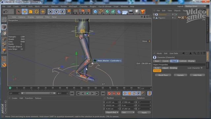Add a floor environment object
211x119 pixels.
[x=125, y=12]
